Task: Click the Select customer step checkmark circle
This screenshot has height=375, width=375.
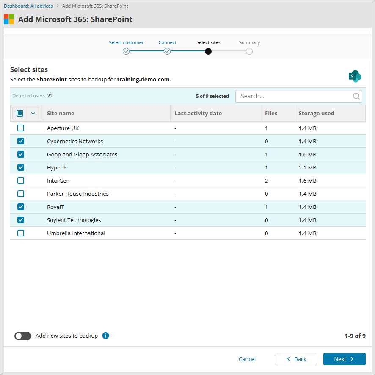Action: 126,51
